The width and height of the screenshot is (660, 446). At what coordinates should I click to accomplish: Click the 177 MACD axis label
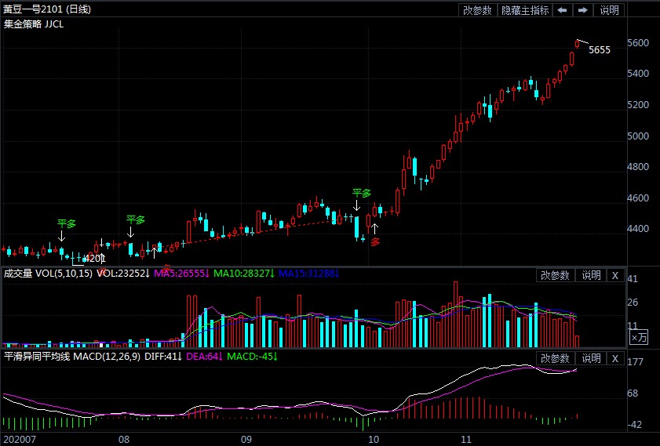pyautogui.click(x=635, y=362)
